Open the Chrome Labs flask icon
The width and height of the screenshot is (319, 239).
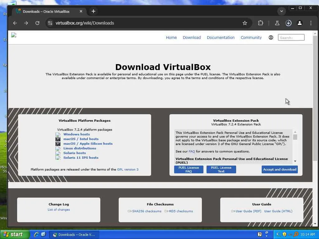(x=277, y=23)
